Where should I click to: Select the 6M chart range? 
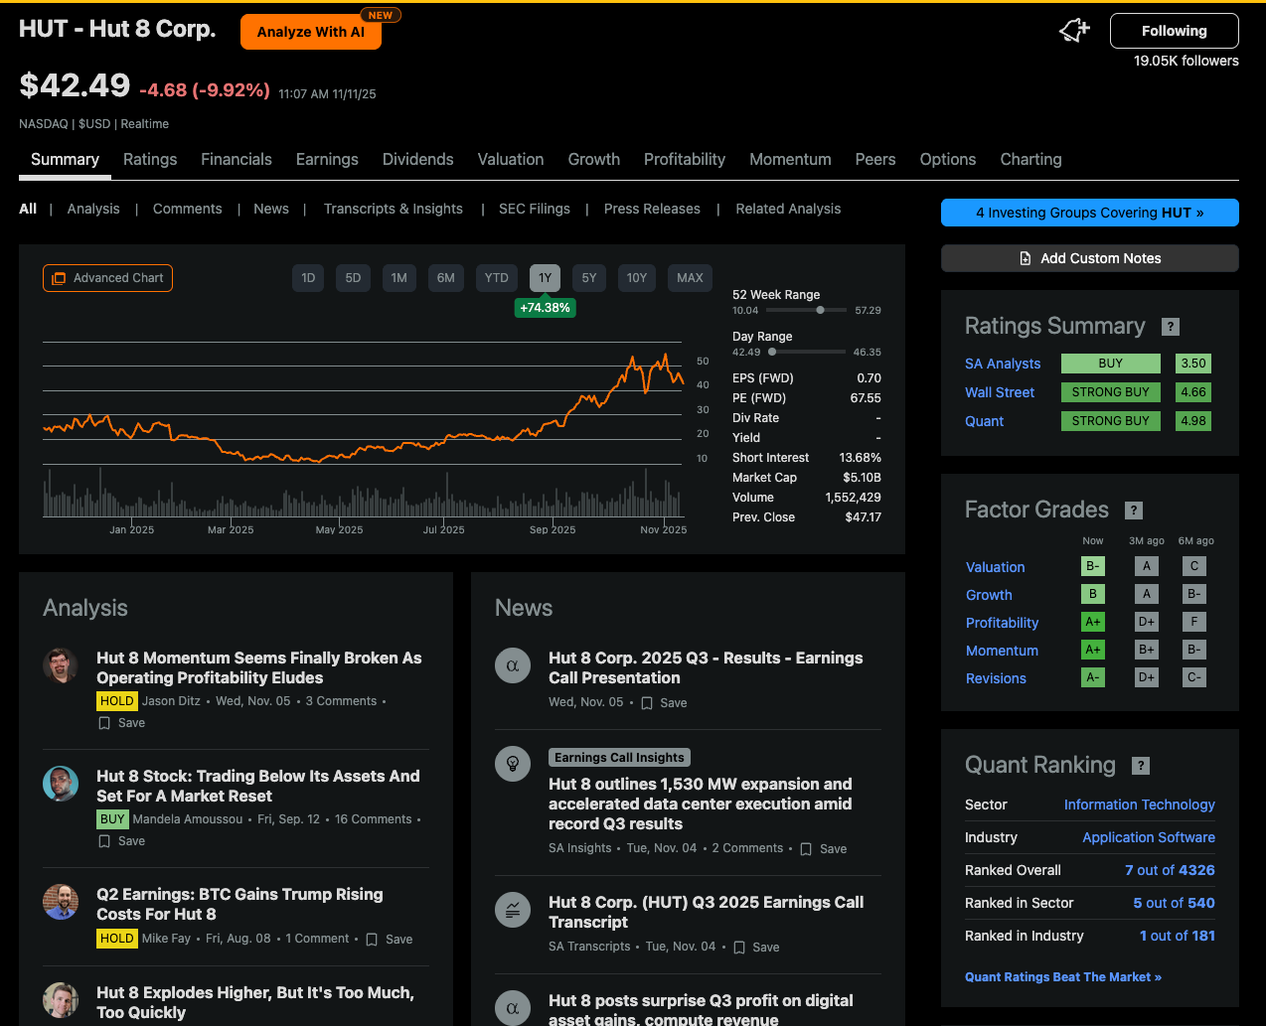[x=445, y=278]
